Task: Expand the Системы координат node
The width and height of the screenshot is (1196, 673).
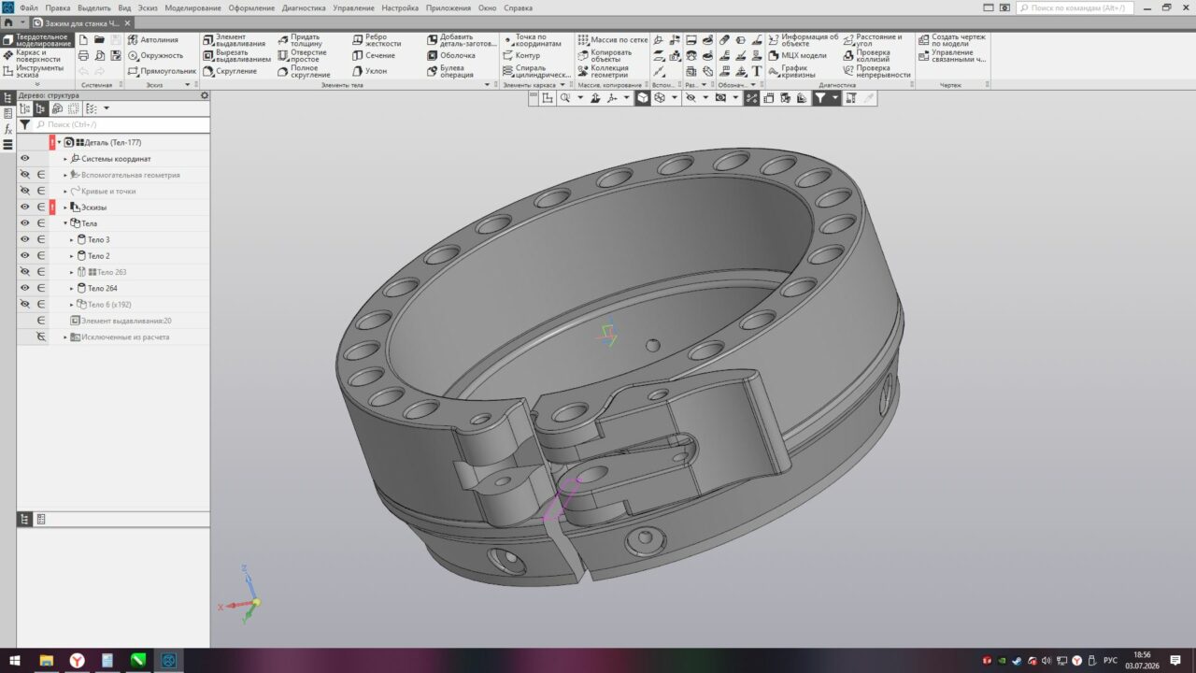Action: pyautogui.click(x=65, y=159)
